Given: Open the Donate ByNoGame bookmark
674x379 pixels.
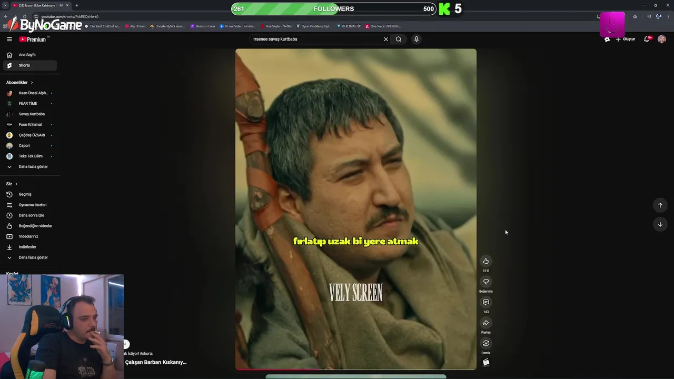Looking at the screenshot, I should tap(168, 26).
